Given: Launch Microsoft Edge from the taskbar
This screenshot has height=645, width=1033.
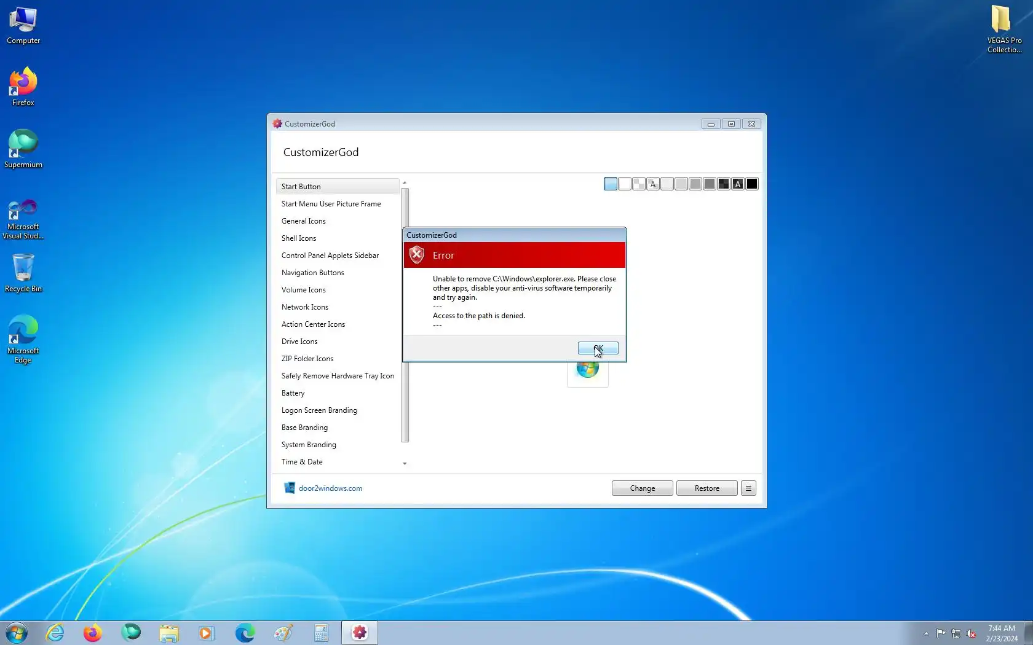Looking at the screenshot, I should click(245, 633).
